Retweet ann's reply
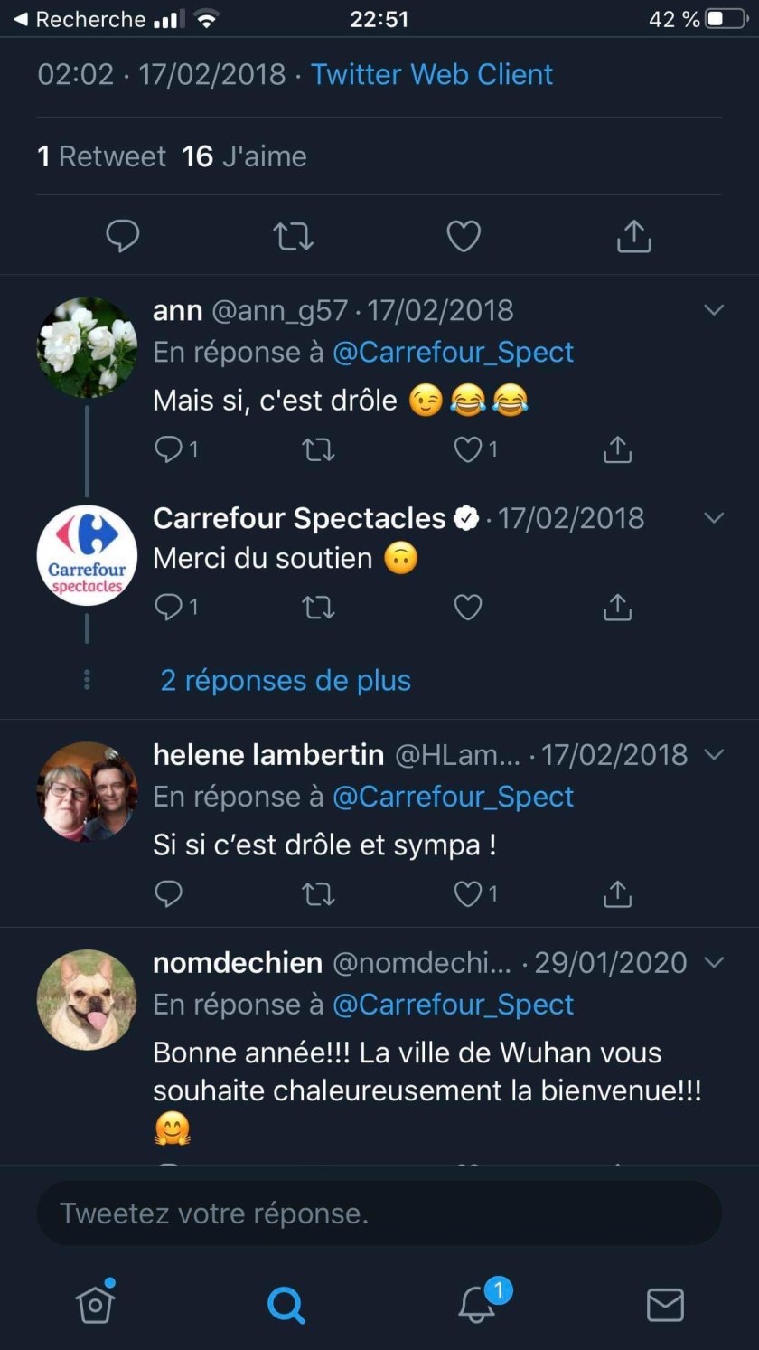This screenshot has height=1350, width=759. 318,449
